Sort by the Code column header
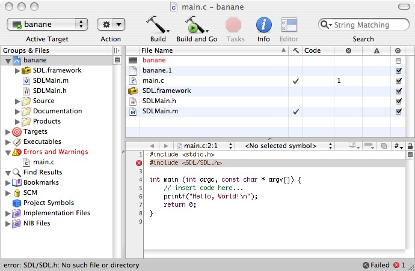 pyautogui.click(x=318, y=50)
